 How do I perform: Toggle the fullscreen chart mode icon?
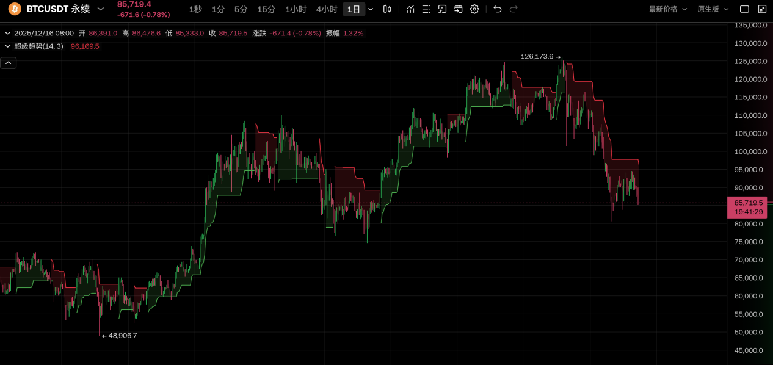pos(743,9)
